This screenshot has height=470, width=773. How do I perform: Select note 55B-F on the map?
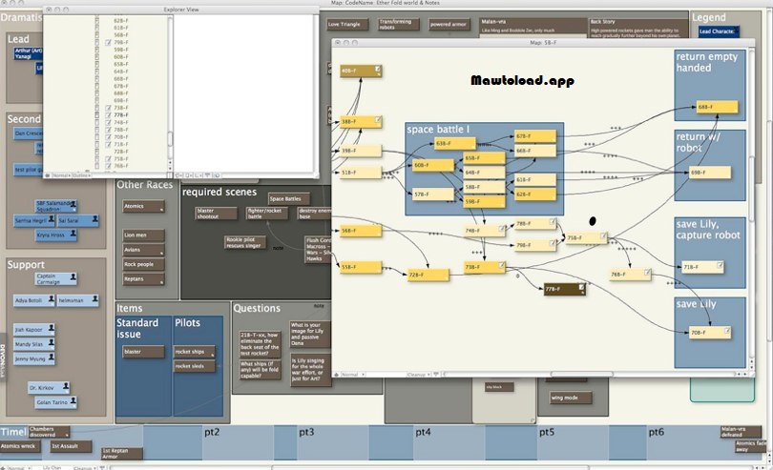(361, 267)
